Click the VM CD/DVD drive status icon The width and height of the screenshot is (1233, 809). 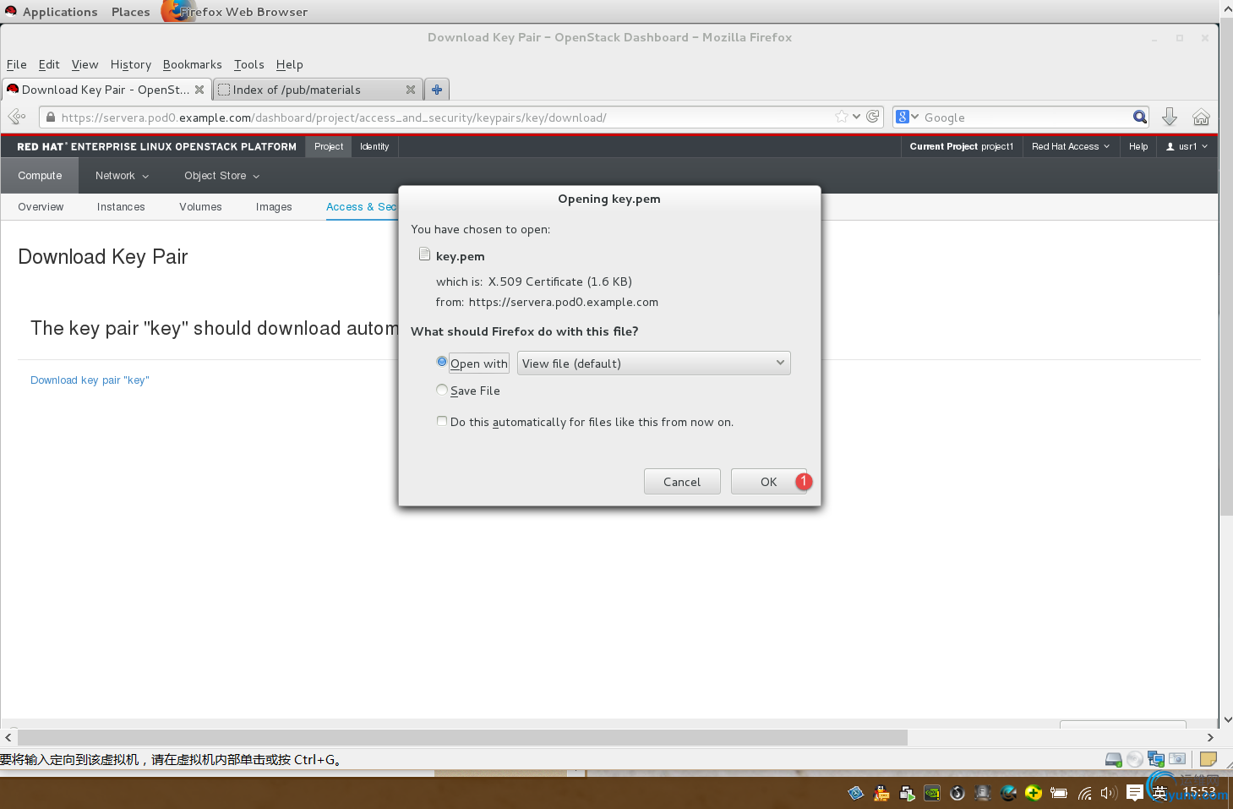point(1135,759)
